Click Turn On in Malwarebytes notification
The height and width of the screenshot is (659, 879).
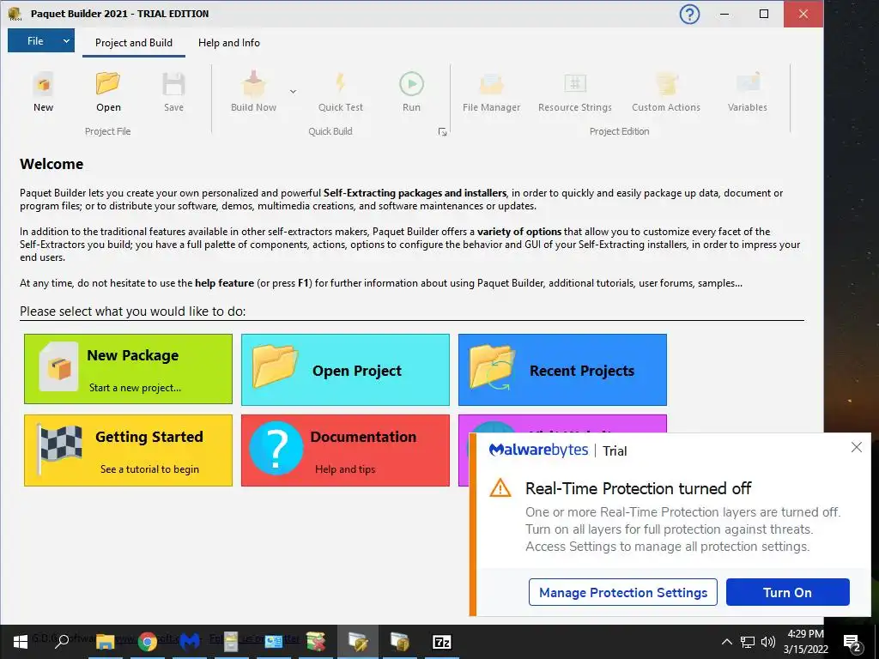(x=788, y=592)
